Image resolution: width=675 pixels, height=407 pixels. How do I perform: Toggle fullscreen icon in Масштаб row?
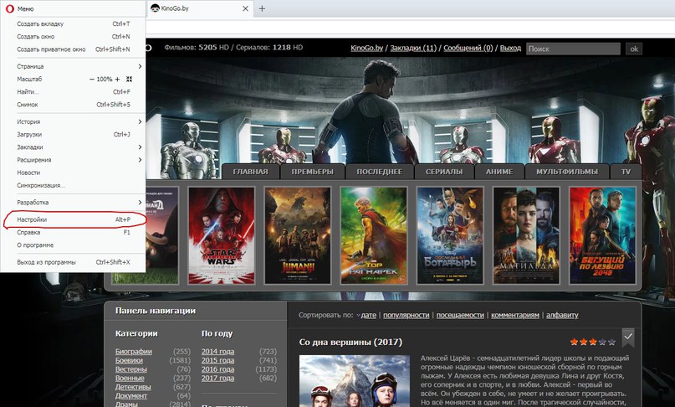pyautogui.click(x=129, y=80)
